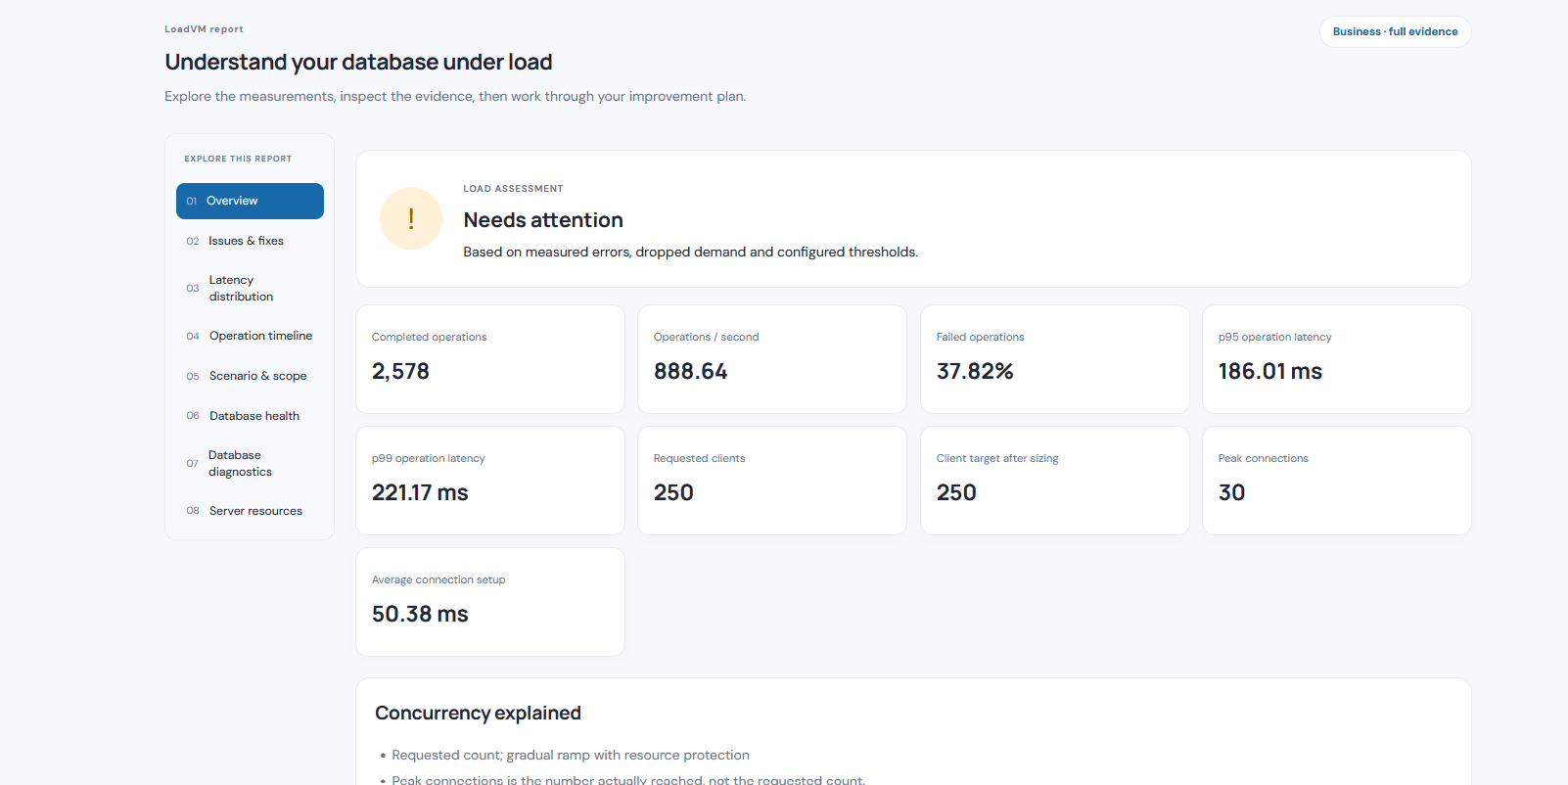The image size is (1568, 785).
Task: Click text 'Requested count; gradual ramp with resource protection'
Action: 571,756
